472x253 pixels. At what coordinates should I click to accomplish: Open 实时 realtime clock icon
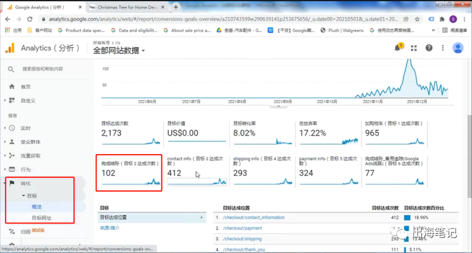[12, 128]
